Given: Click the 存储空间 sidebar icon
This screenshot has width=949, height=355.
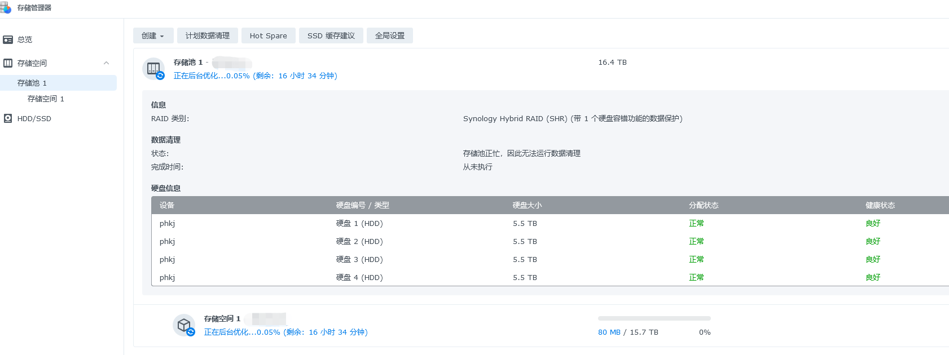Looking at the screenshot, I should (8, 63).
